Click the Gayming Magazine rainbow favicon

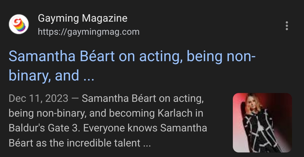click(x=19, y=25)
